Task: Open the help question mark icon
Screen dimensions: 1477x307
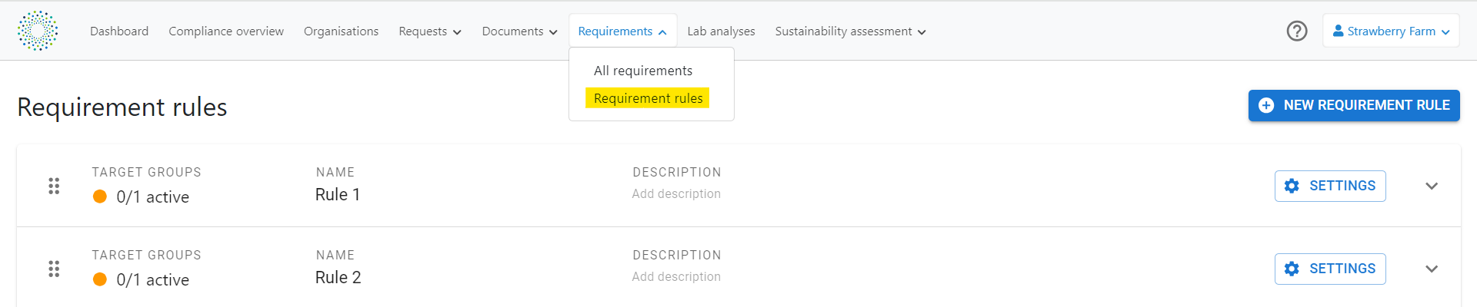Action: [1297, 31]
